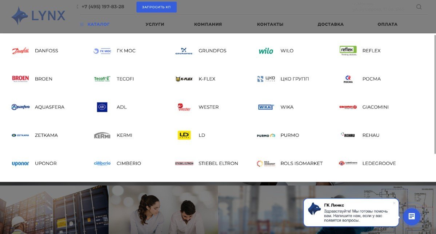
Task: Open the AQUASFERA brand link text
Action: 49,107
